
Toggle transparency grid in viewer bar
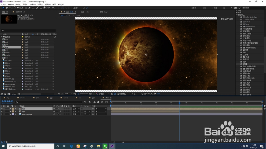point(115,94)
